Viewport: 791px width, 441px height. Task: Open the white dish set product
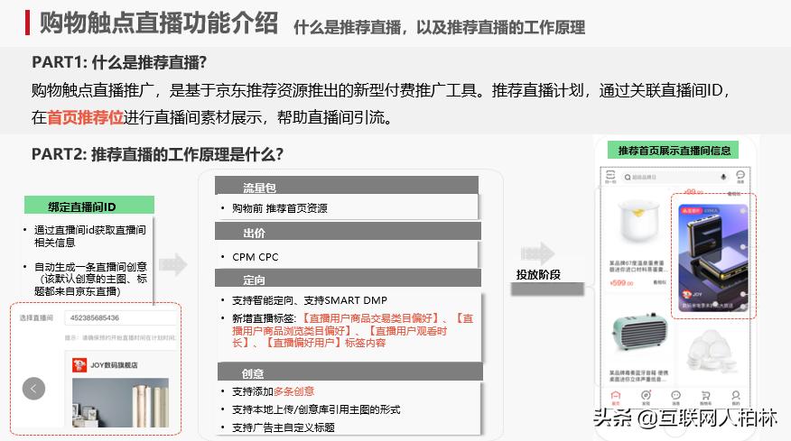711,351
